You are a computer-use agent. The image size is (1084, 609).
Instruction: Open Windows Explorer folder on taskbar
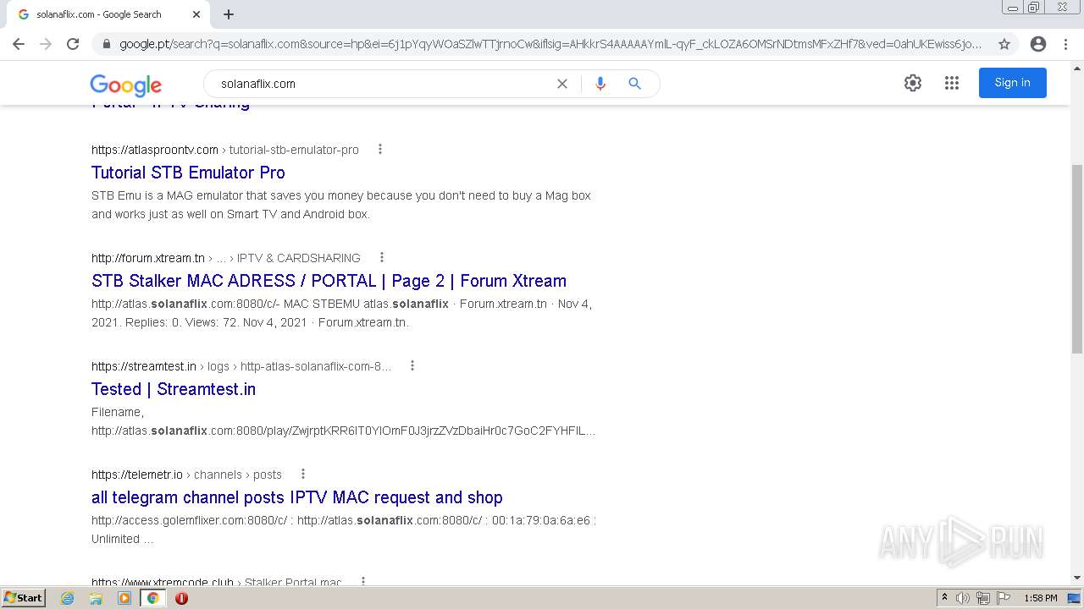96,598
